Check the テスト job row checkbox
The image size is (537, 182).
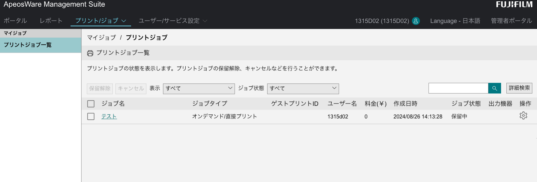click(x=91, y=116)
